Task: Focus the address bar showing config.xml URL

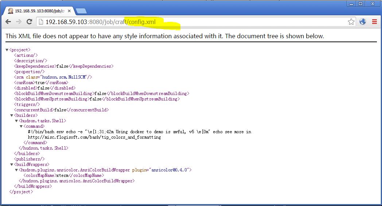Action: pos(193,22)
